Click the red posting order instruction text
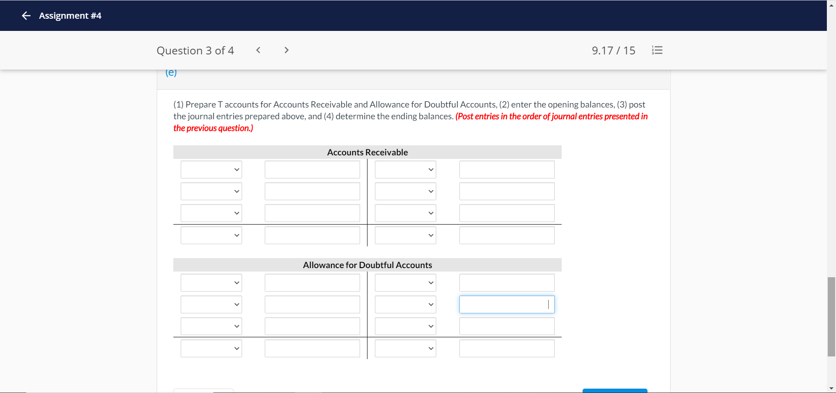Viewport: 836px width, 393px height. [411, 122]
